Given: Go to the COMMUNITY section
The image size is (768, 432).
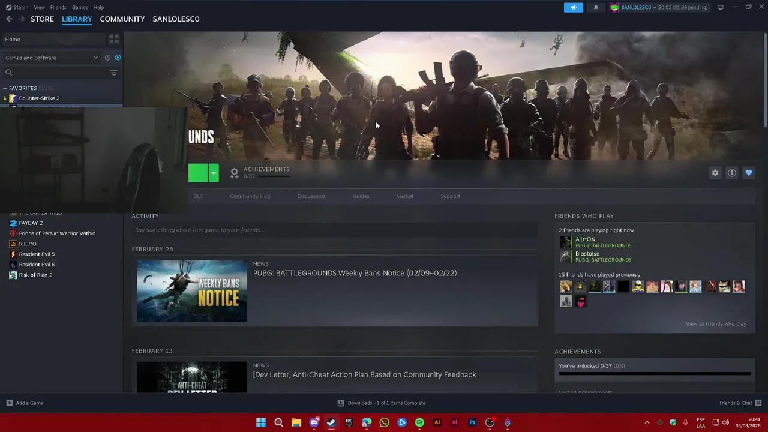Looking at the screenshot, I should (122, 19).
